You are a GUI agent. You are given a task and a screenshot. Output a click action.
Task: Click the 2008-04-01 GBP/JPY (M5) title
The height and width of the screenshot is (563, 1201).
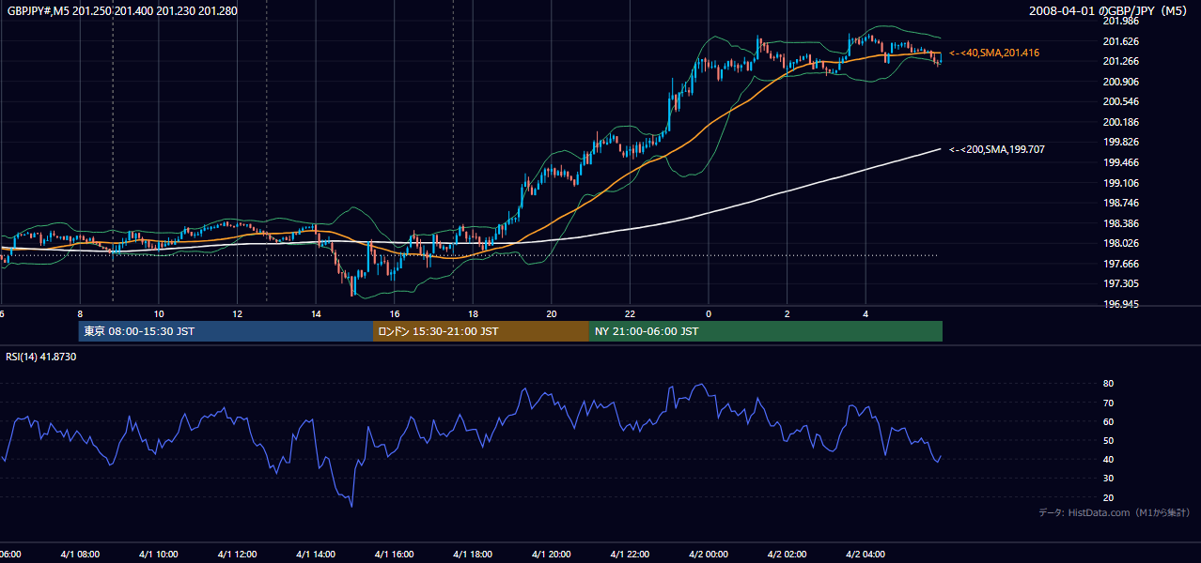(1110, 10)
